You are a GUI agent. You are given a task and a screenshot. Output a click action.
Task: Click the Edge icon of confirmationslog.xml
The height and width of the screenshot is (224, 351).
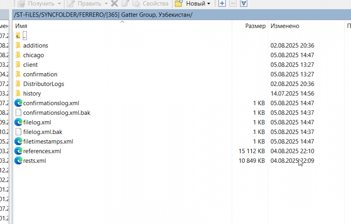coord(18,103)
